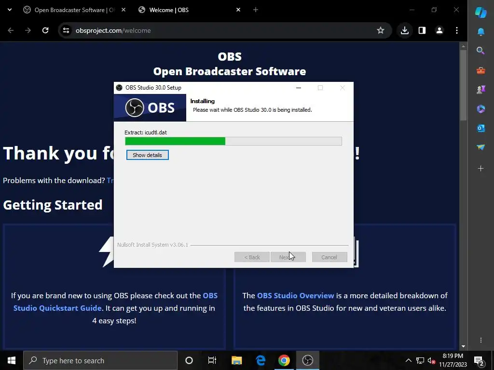Close the Open Broadcaster Software tab
This screenshot has height=370, width=494.
coord(123,10)
